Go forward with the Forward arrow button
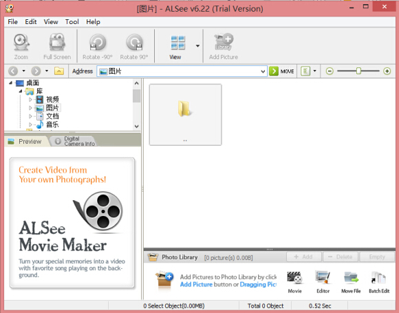Screen dimensions: 399x313 point(36,71)
